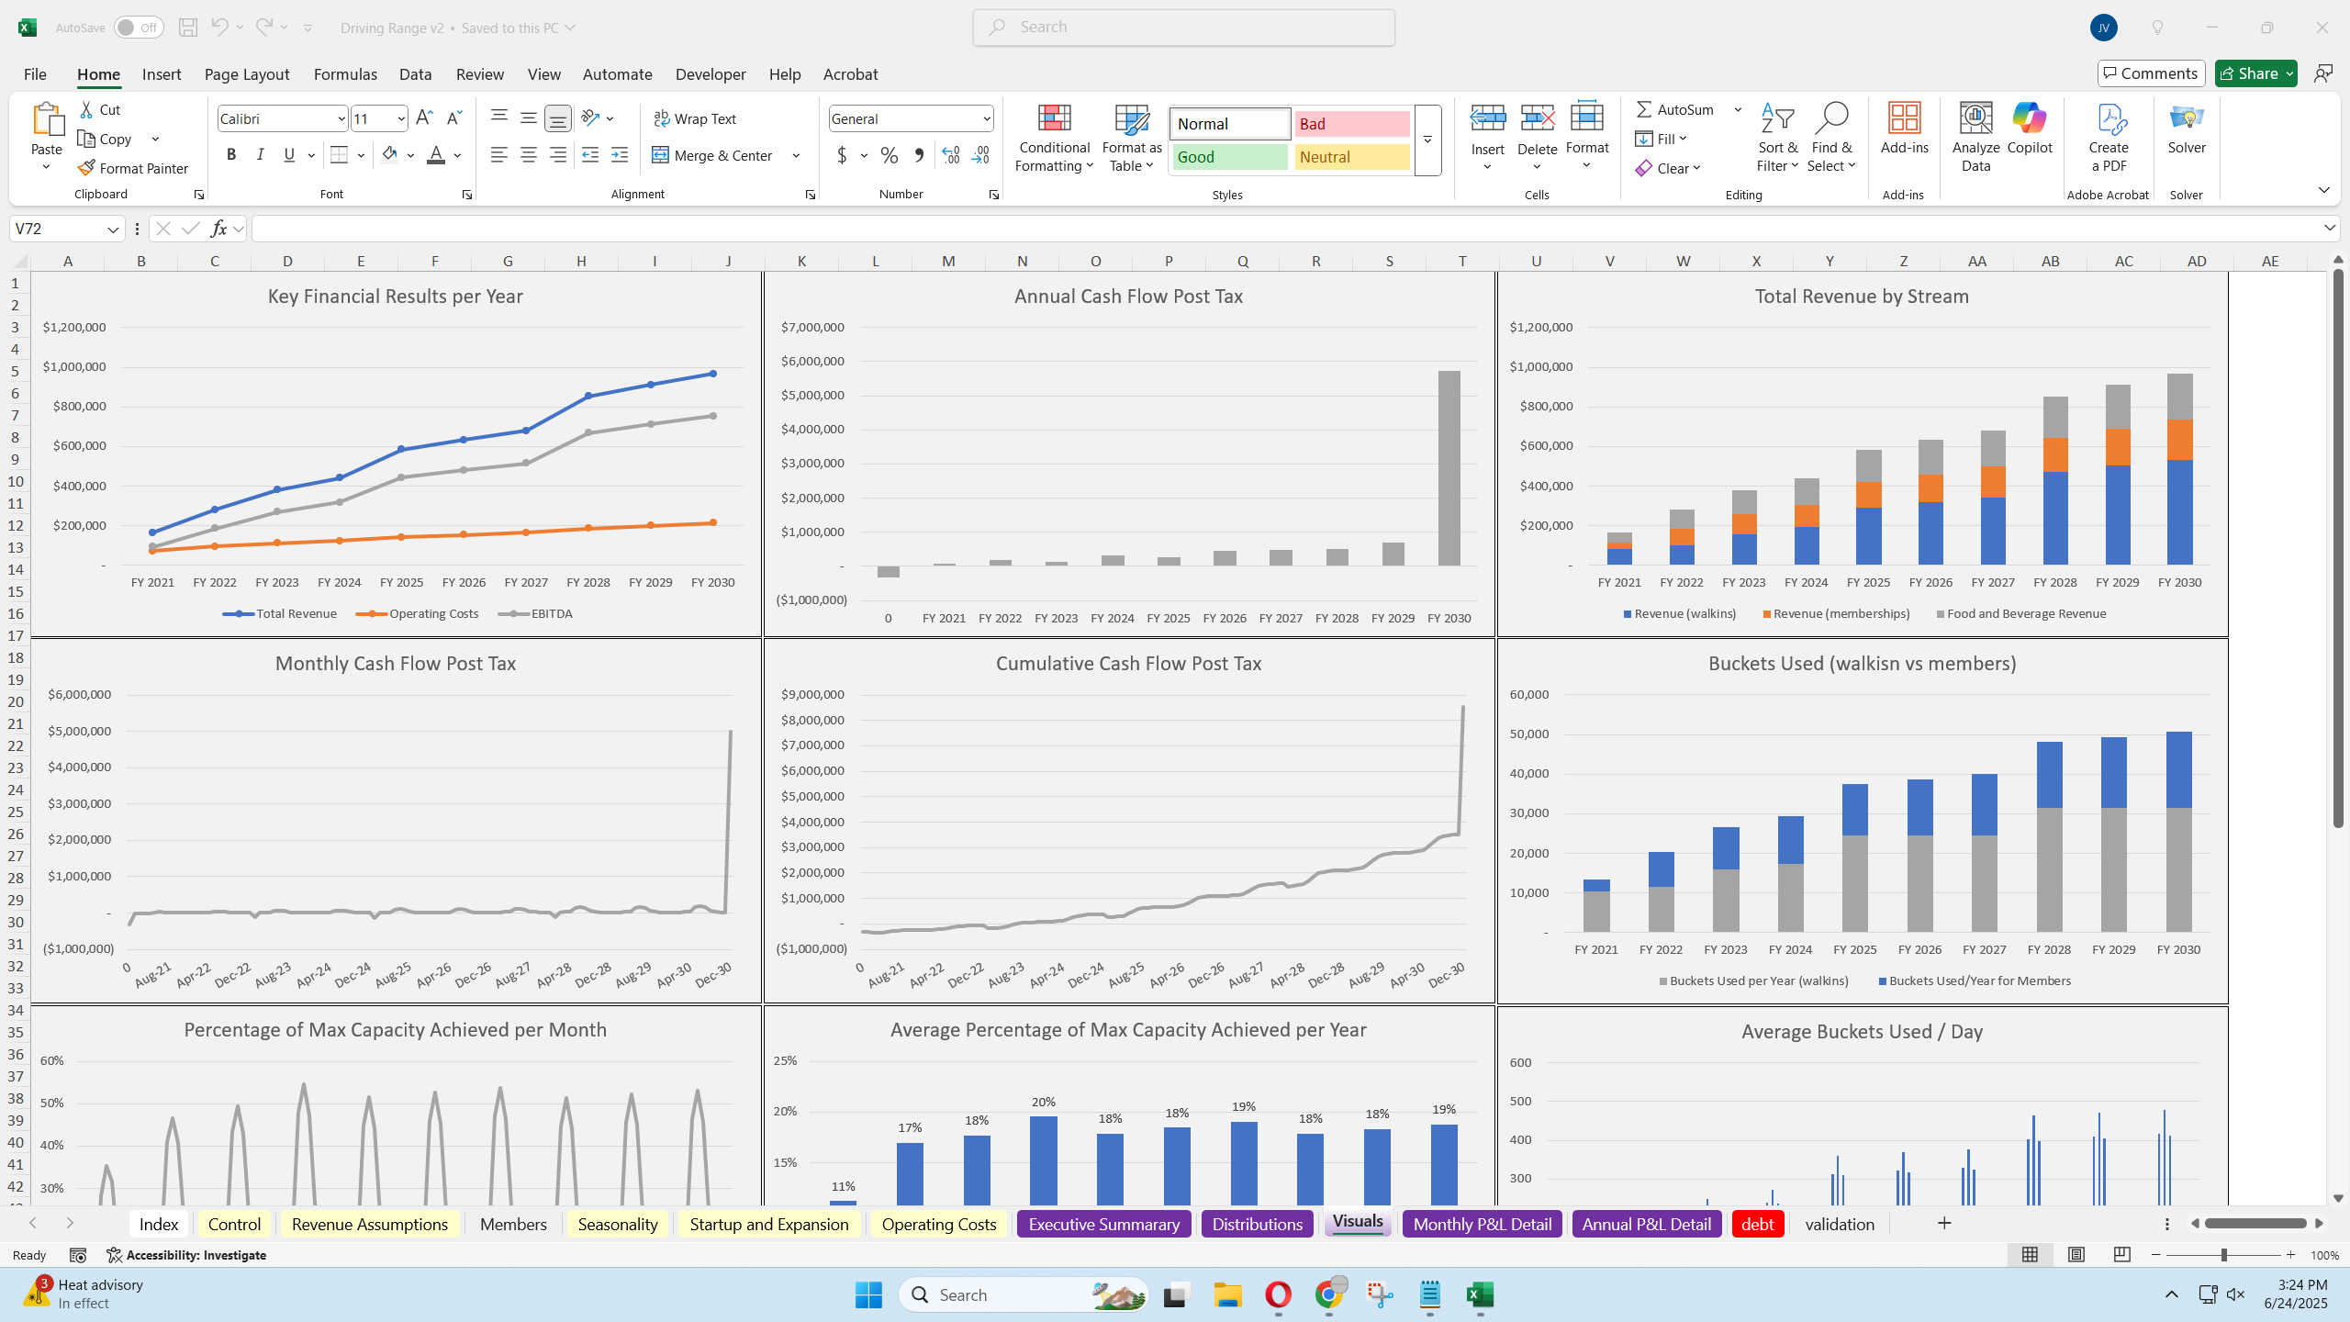The image size is (2350, 1322).
Task: Toggle bold formatting
Action: (x=231, y=155)
